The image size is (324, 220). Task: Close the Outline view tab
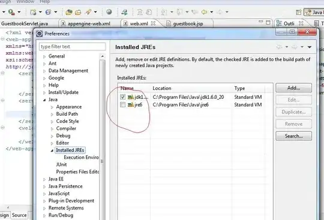pos(301,23)
